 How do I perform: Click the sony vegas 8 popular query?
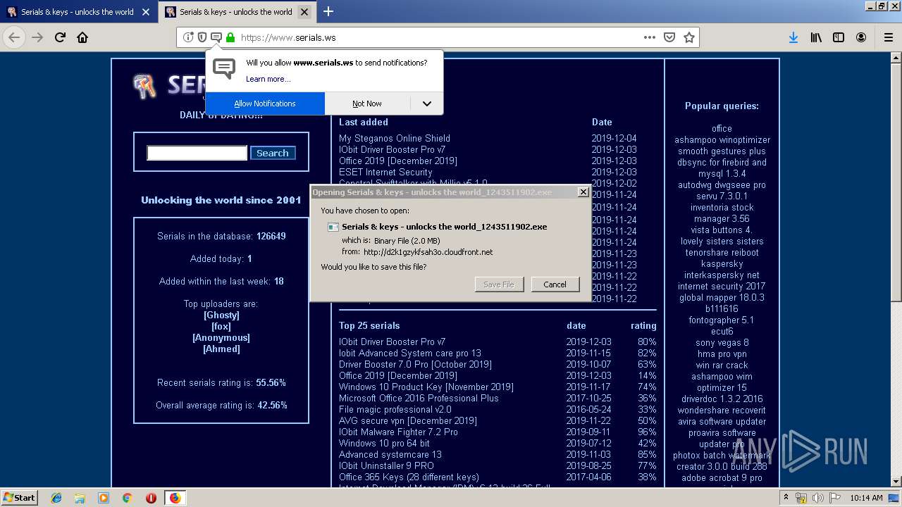722,342
